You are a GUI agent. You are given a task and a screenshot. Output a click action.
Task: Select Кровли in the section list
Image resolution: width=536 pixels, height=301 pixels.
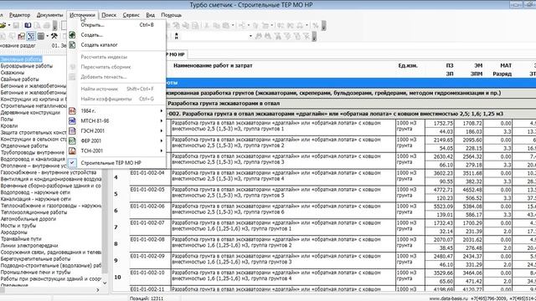click(8, 125)
